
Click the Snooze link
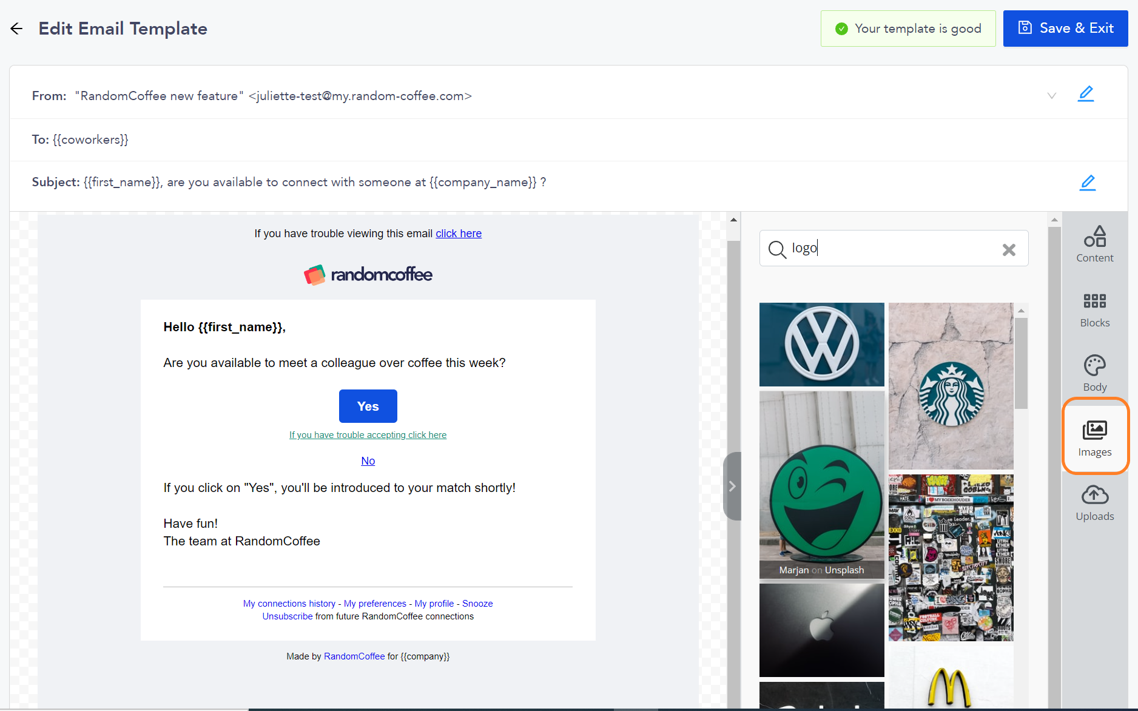point(477,604)
